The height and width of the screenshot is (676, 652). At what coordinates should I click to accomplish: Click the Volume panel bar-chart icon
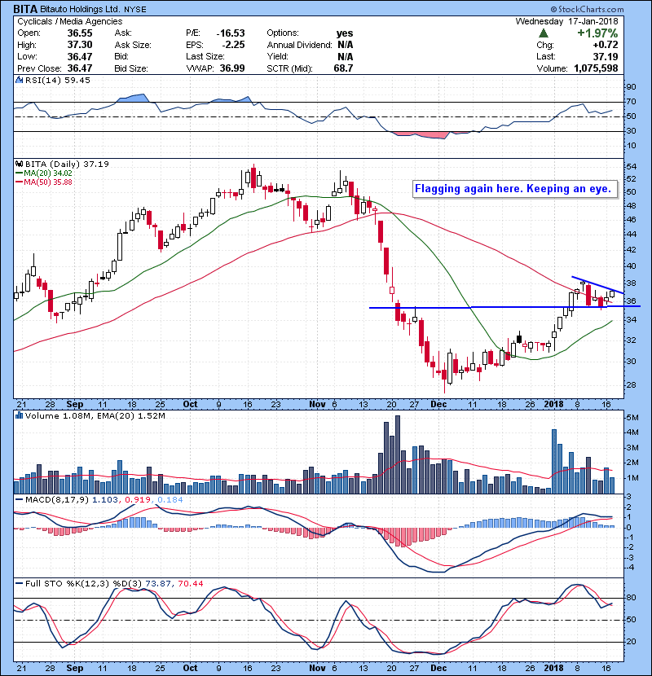point(19,415)
